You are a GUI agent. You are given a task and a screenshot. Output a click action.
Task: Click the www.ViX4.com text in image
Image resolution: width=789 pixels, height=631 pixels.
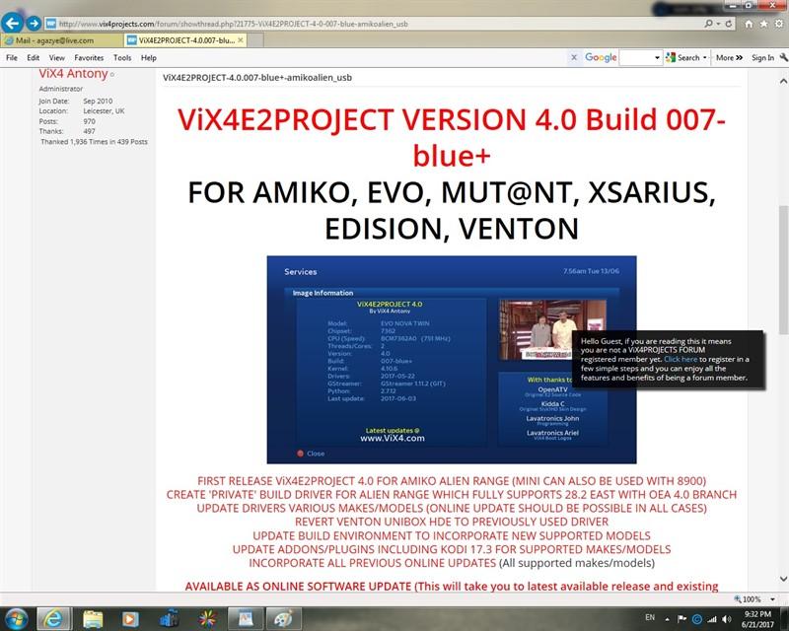(393, 439)
